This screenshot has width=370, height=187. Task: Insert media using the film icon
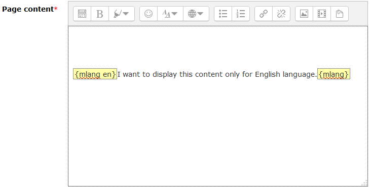pos(322,14)
